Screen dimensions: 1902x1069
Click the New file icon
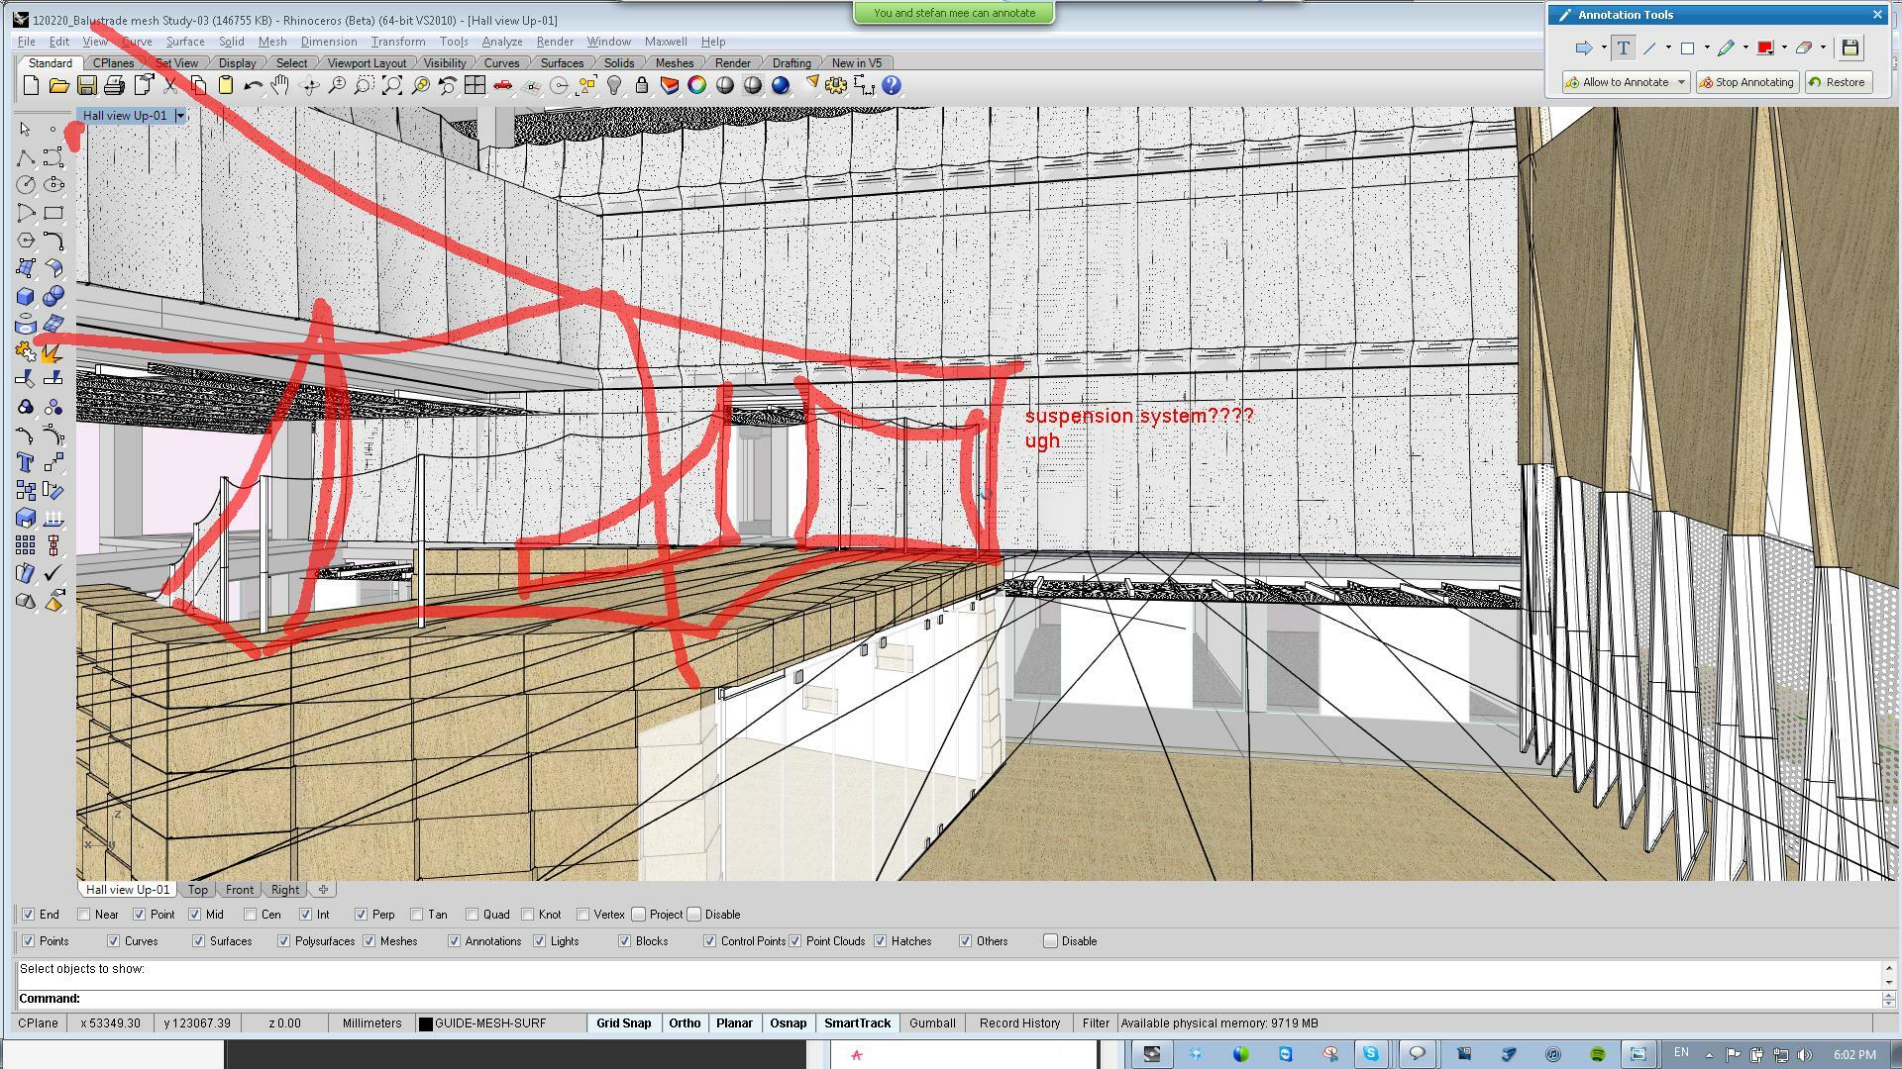tap(31, 86)
